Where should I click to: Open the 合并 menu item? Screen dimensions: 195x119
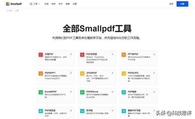(x=61, y=4)
